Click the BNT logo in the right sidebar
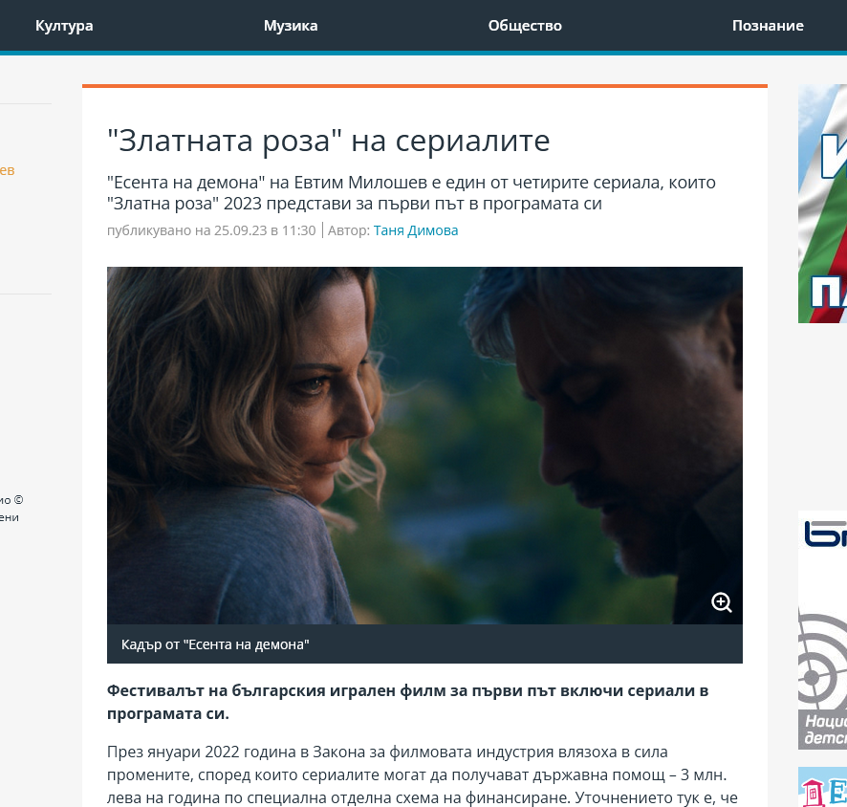 tap(825, 534)
